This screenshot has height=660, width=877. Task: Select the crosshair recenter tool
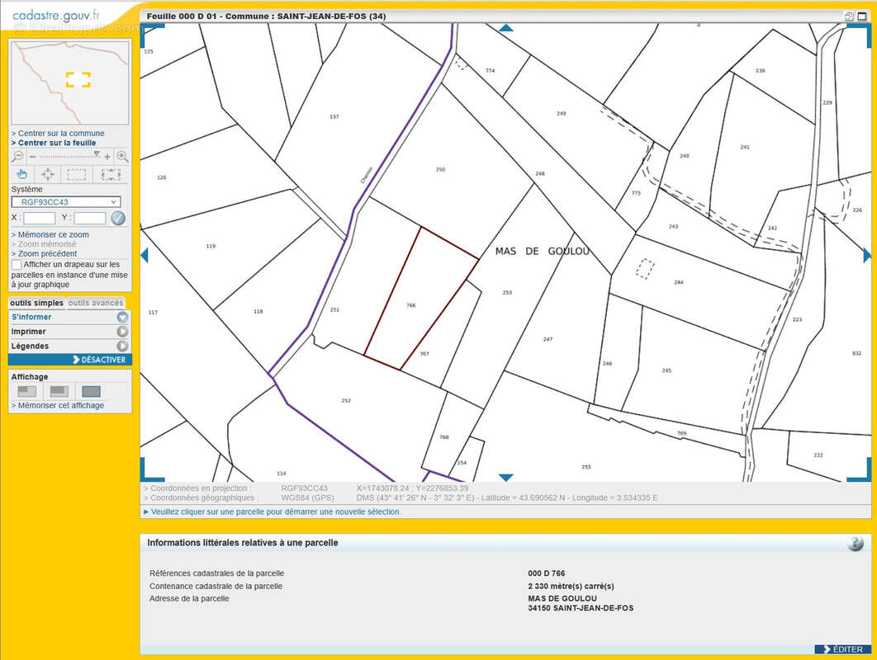click(x=49, y=174)
